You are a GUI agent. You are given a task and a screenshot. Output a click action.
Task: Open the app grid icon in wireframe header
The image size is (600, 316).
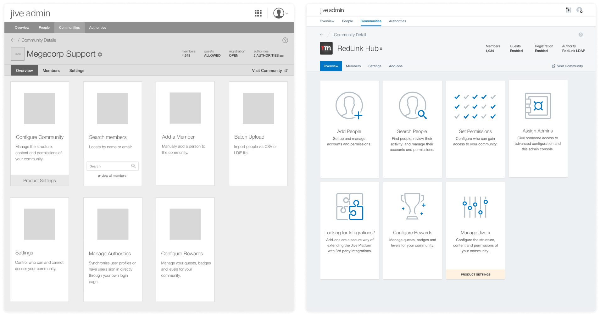coord(258,13)
